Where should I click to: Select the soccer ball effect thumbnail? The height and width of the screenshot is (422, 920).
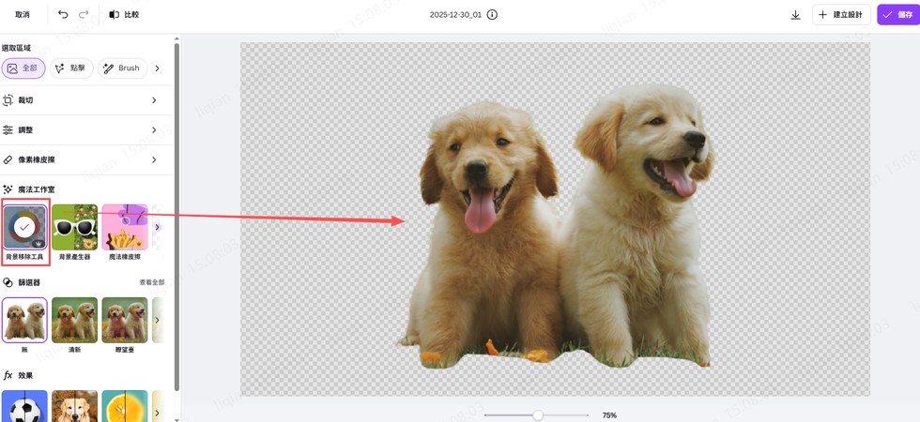24,406
